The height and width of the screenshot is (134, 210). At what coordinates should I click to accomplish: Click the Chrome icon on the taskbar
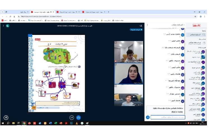point(24,123)
